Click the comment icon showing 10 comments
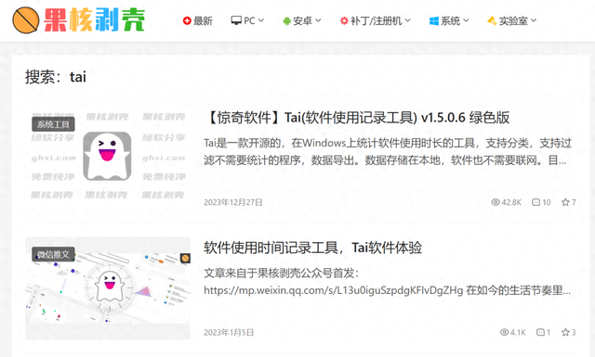Viewport: 595px width, 357px height. click(x=535, y=202)
